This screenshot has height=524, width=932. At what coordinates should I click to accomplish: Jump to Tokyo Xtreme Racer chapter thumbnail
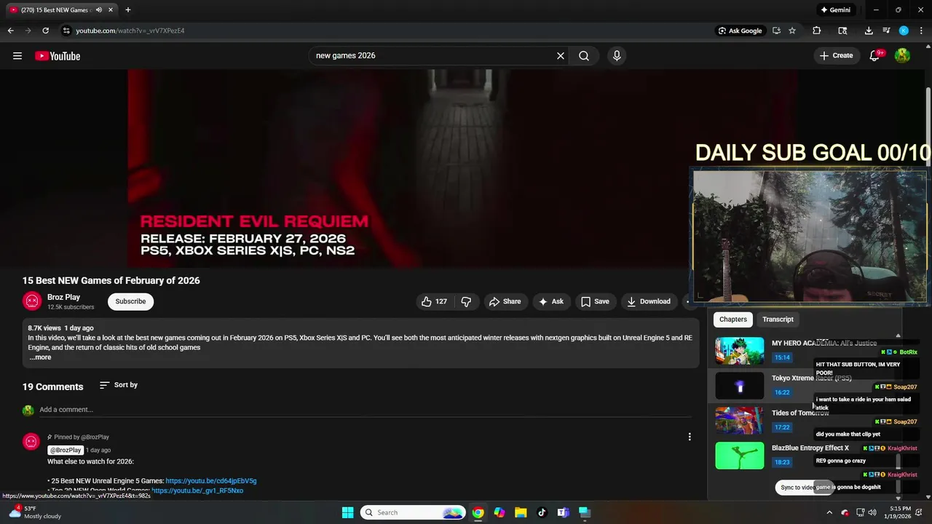(740, 386)
